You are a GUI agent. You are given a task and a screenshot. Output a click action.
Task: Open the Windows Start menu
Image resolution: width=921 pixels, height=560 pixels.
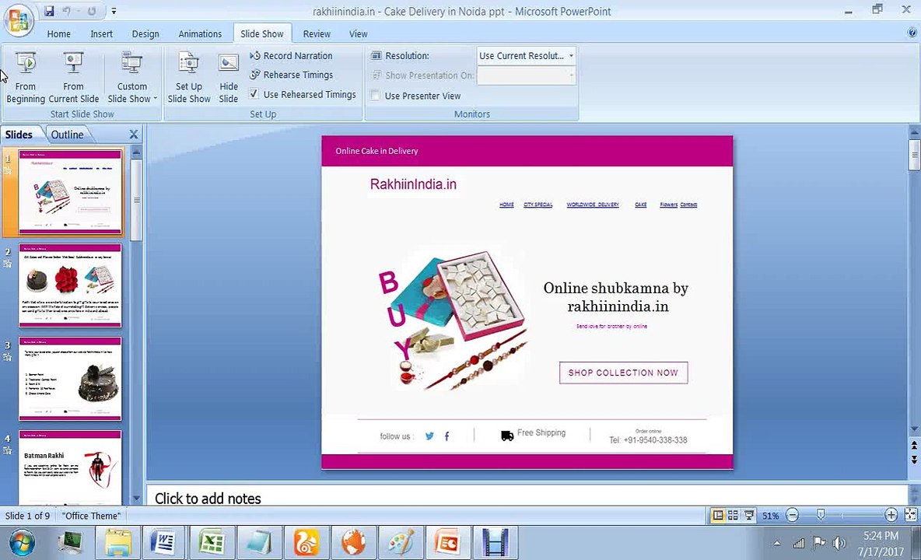pos(21,543)
